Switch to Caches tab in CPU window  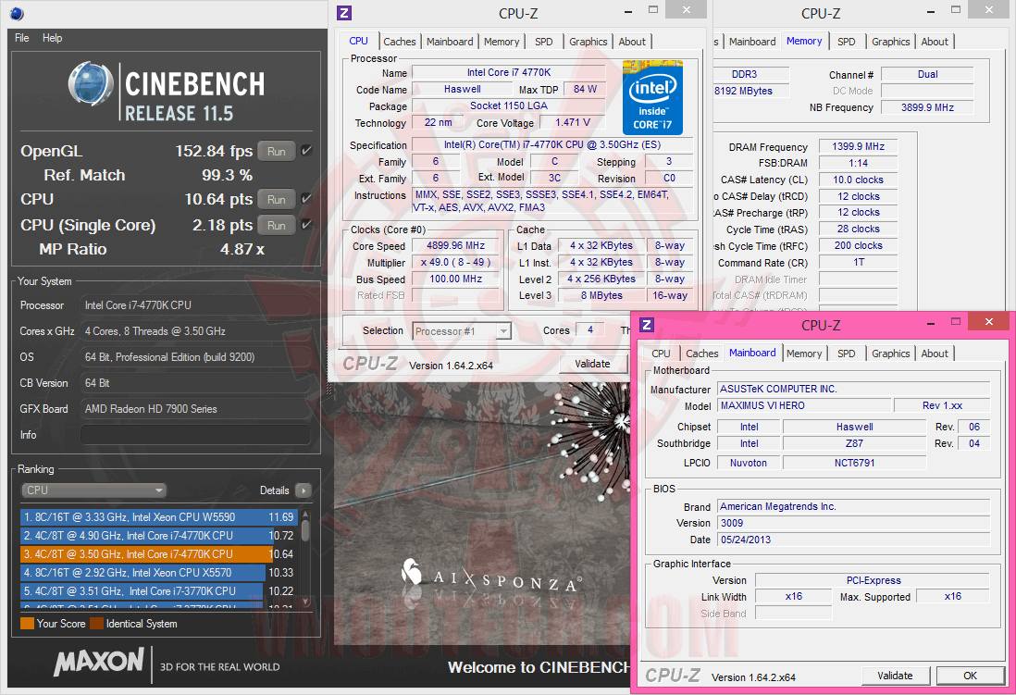click(x=399, y=42)
